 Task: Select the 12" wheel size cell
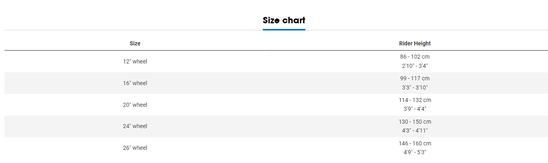pyautogui.click(x=135, y=61)
